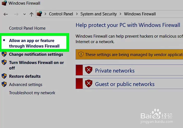Expand the Guest or public networks section

pyautogui.click(x=125, y=84)
